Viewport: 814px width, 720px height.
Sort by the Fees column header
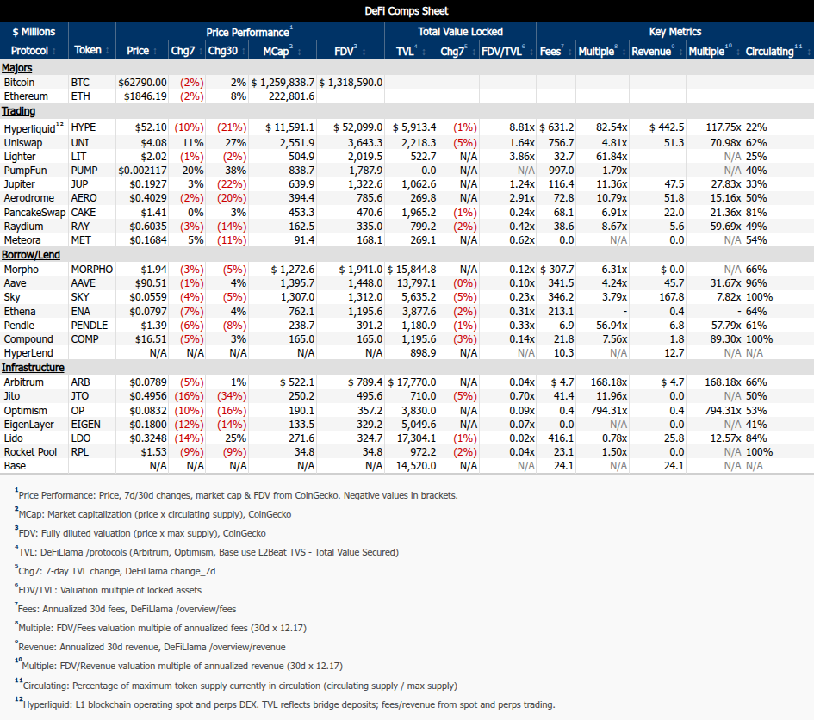click(556, 51)
